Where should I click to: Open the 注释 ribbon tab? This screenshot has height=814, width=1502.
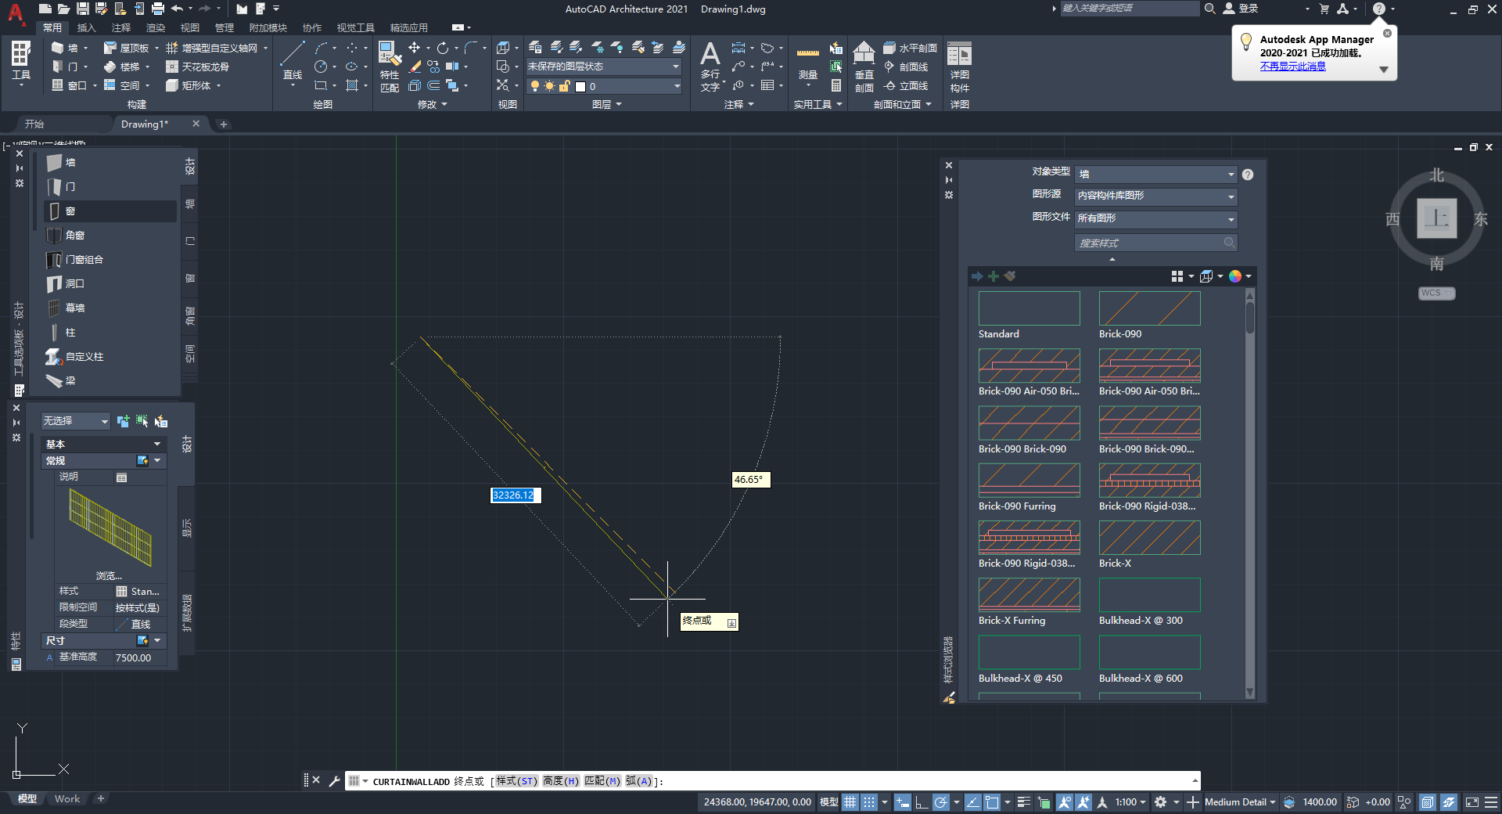click(121, 27)
